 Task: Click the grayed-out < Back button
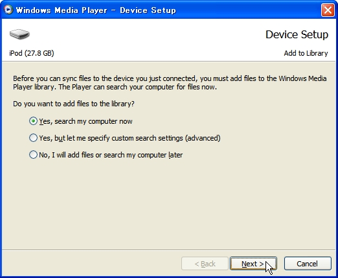[205, 264]
